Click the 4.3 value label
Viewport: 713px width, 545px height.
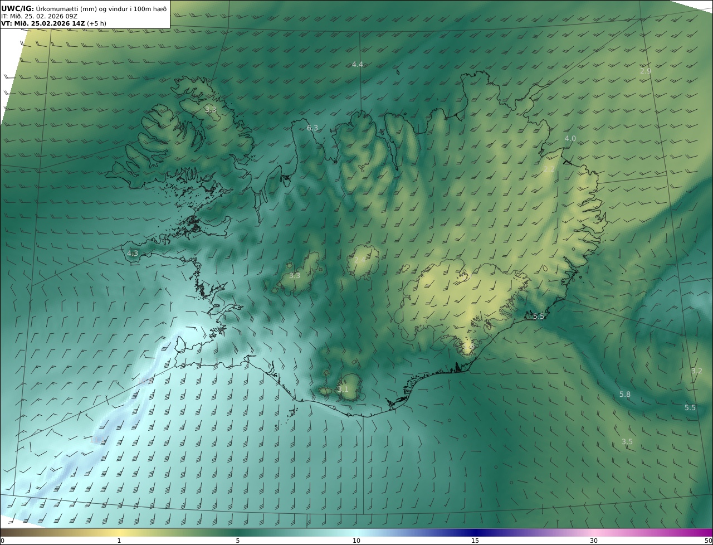(133, 253)
